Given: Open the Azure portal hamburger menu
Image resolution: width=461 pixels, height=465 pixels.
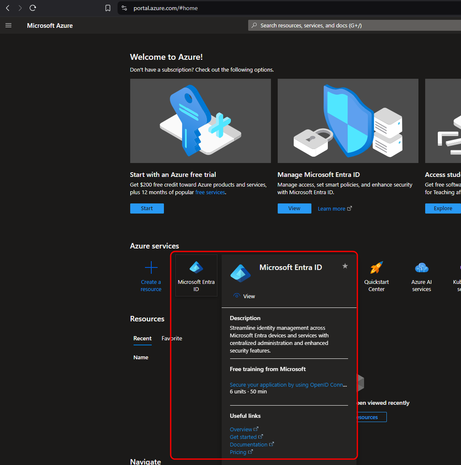Looking at the screenshot, I should 8,25.
